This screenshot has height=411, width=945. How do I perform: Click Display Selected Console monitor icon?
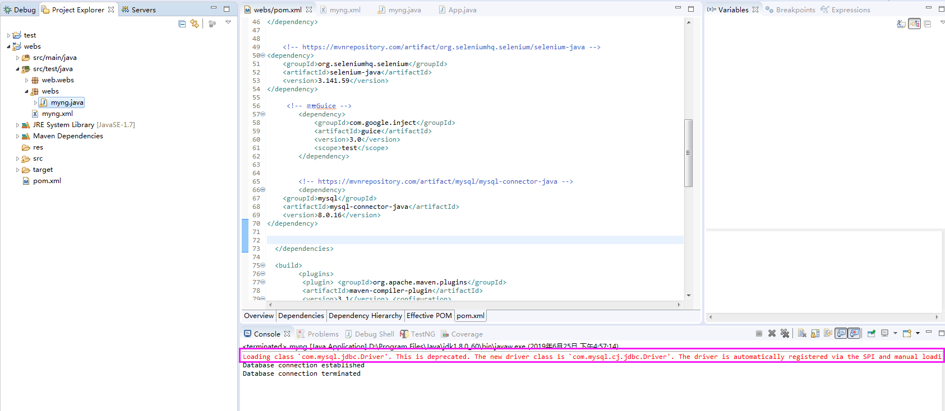[884, 333]
